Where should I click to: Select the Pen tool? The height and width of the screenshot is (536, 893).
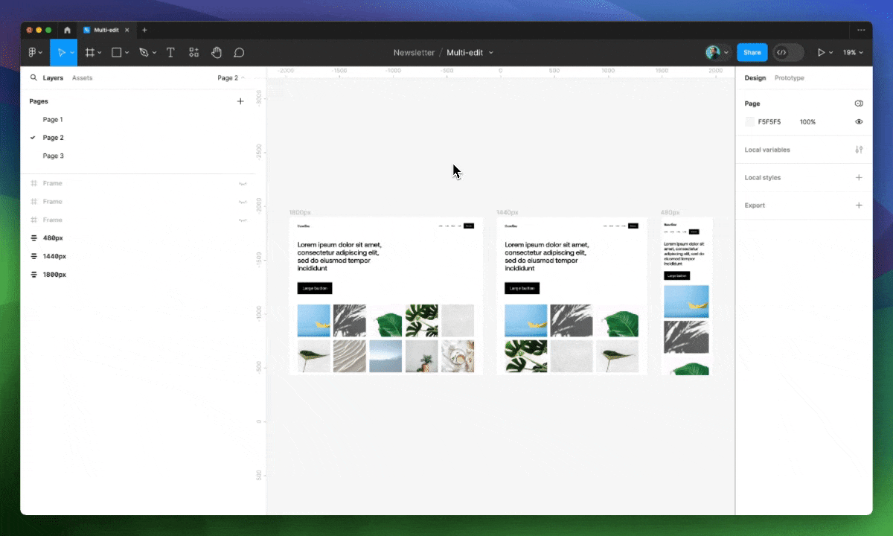[144, 53]
